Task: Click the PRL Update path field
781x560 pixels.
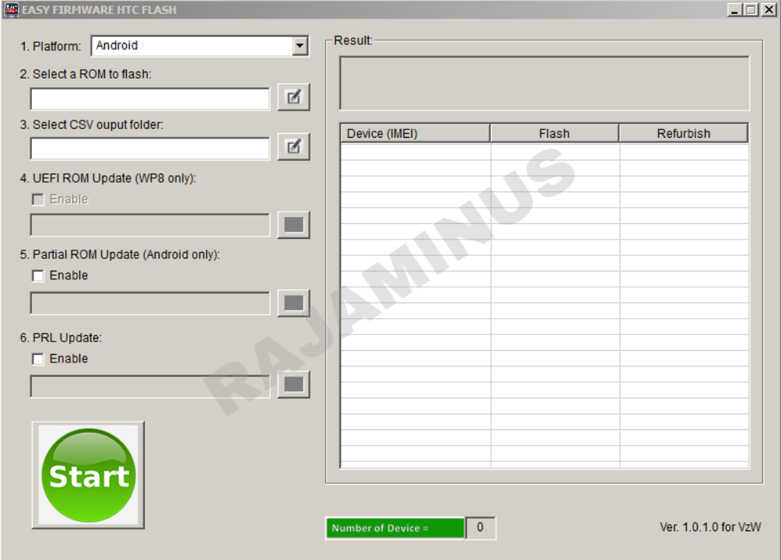Action: tap(150, 387)
